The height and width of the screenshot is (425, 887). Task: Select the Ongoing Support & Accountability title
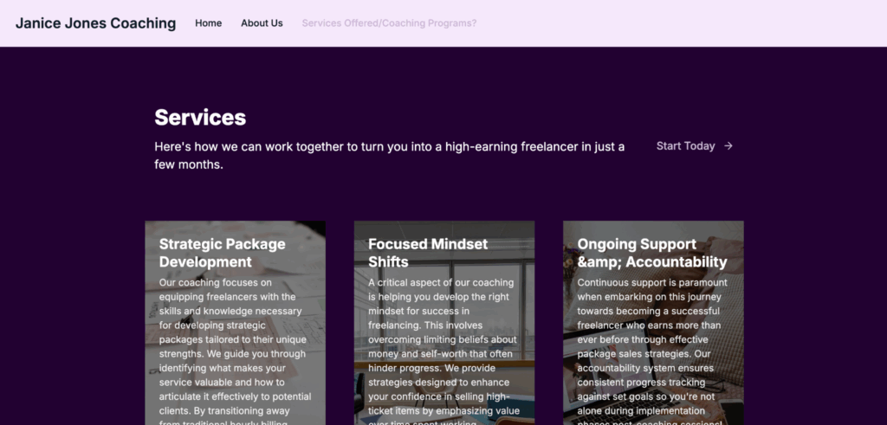pyautogui.click(x=651, y=253)
